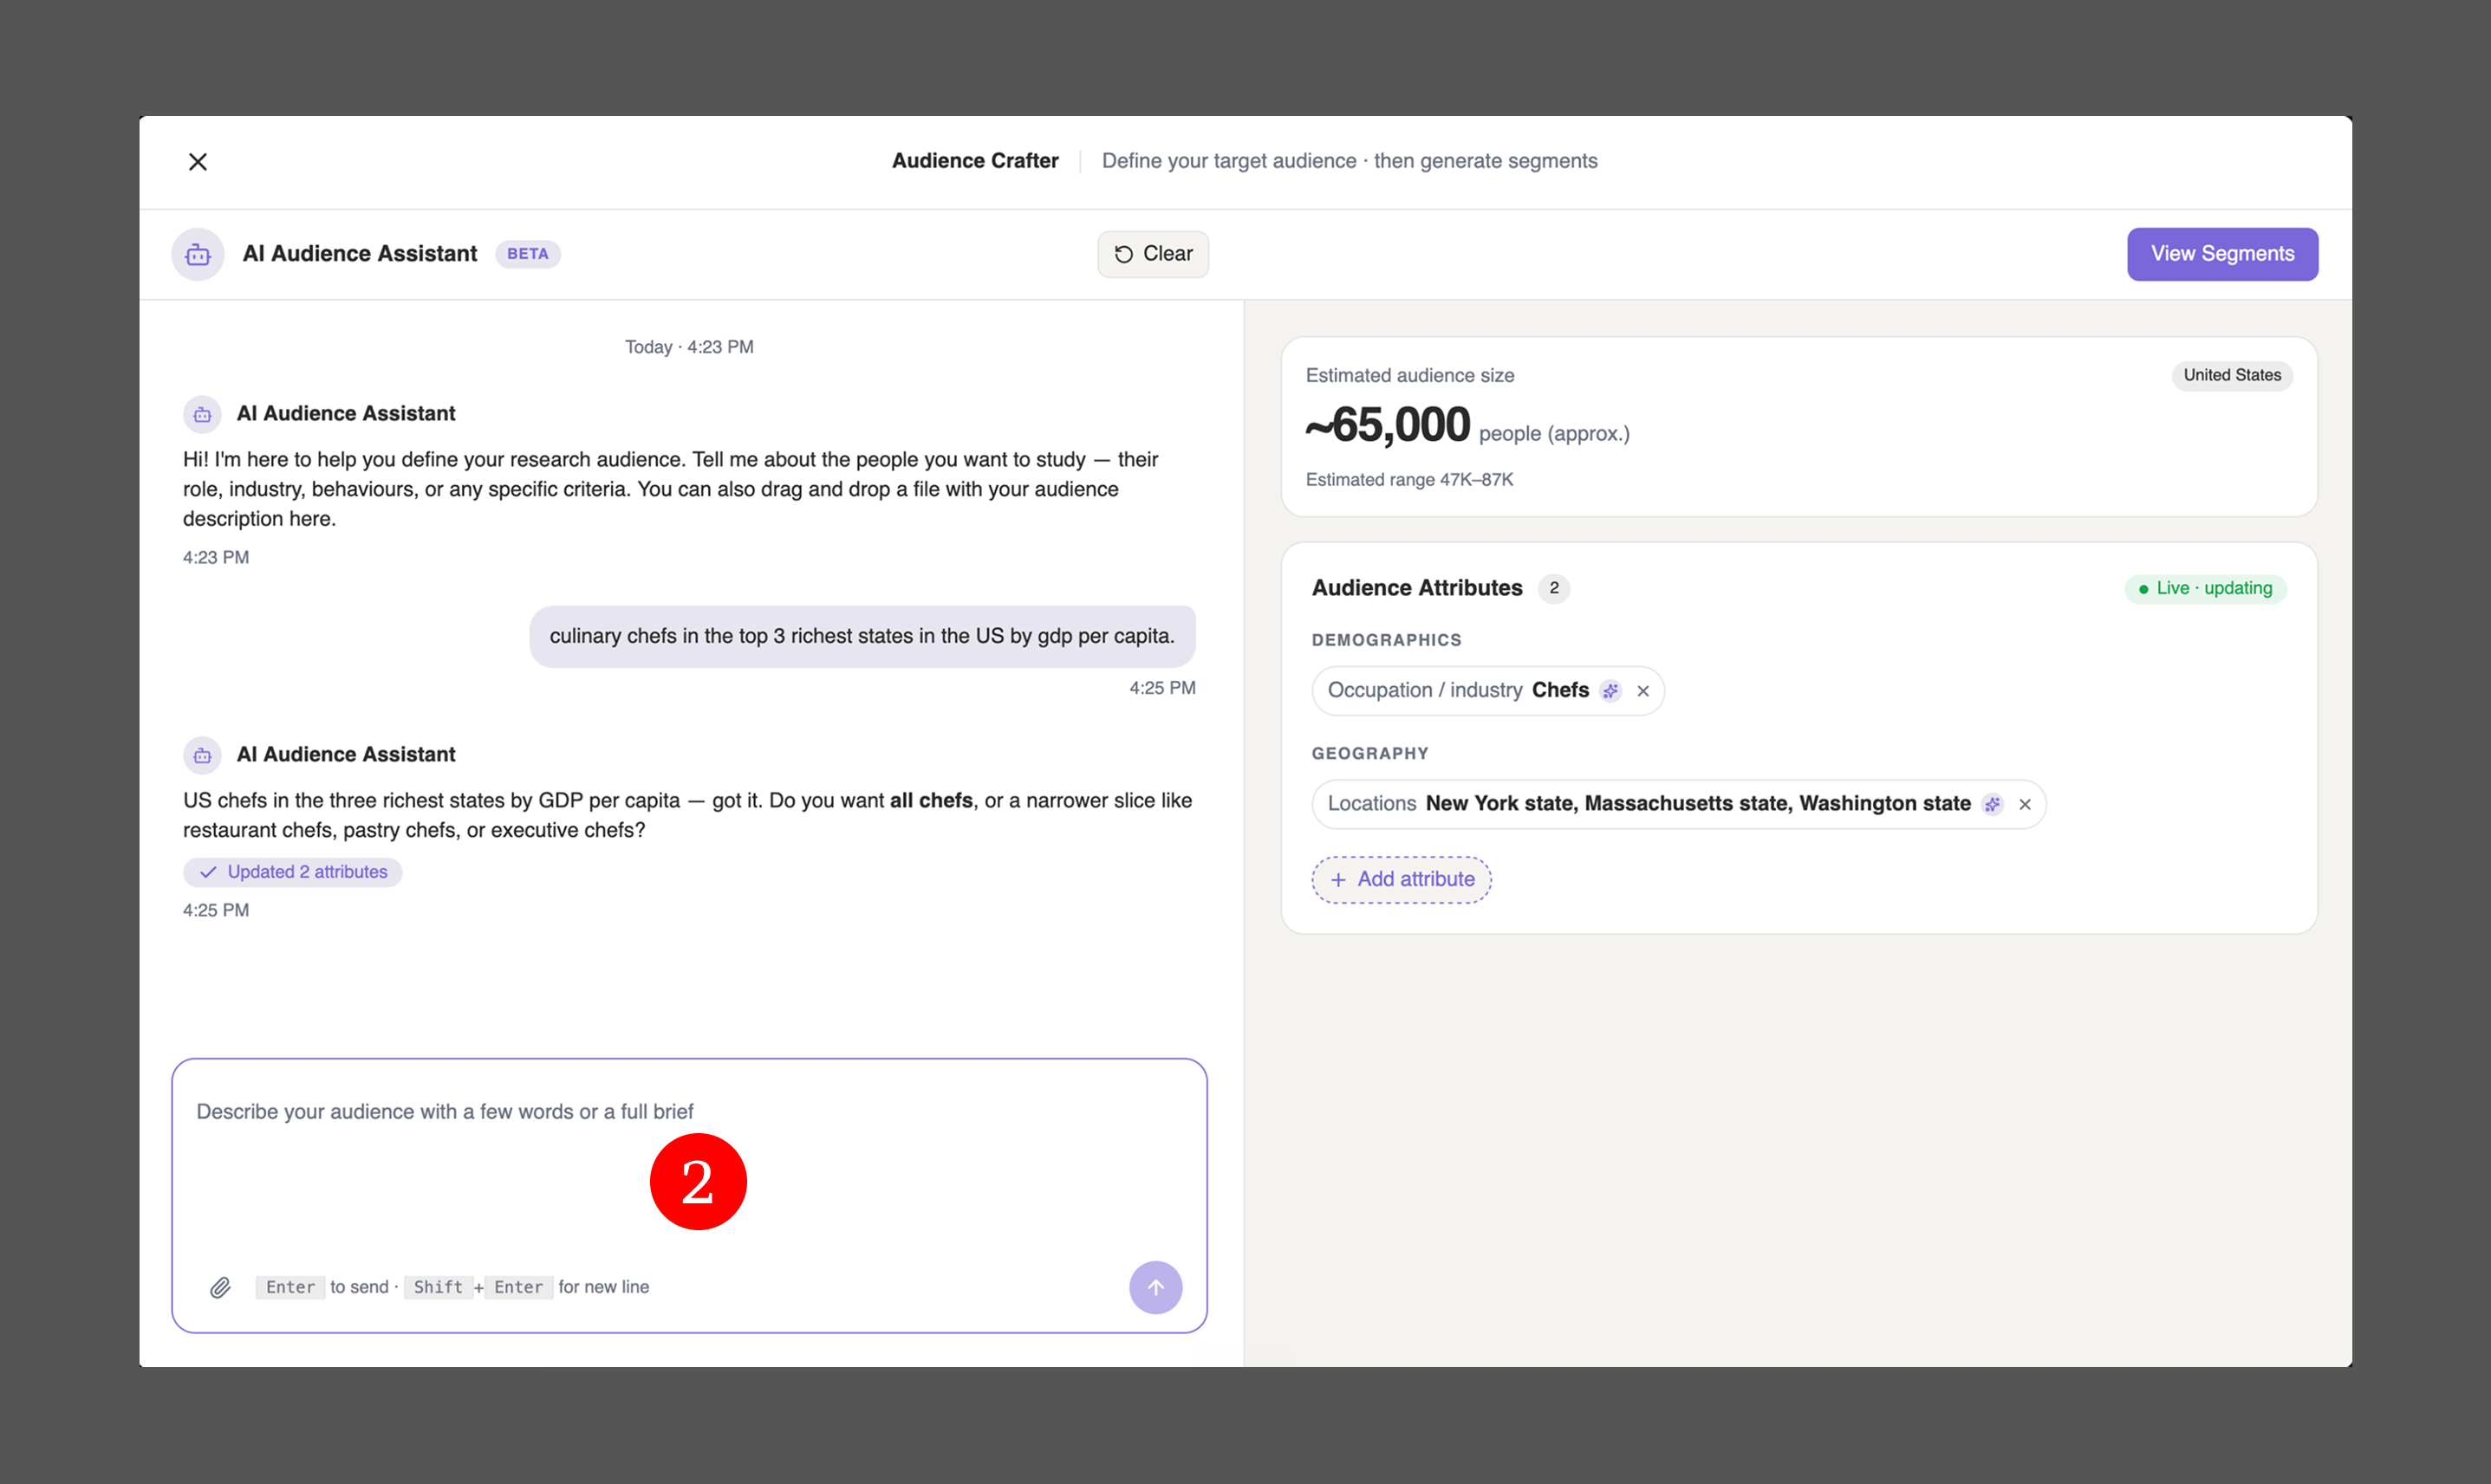Click the robot avatar beside the second assistant message
This screenshot has height=1484, width=2491.
point(202,755)
